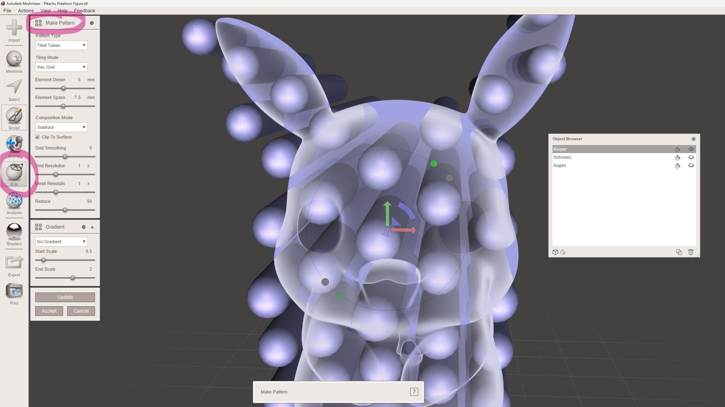Activate the Sculpt tool
The height and width of the screenshot is (407, 725).
point(14,116)
